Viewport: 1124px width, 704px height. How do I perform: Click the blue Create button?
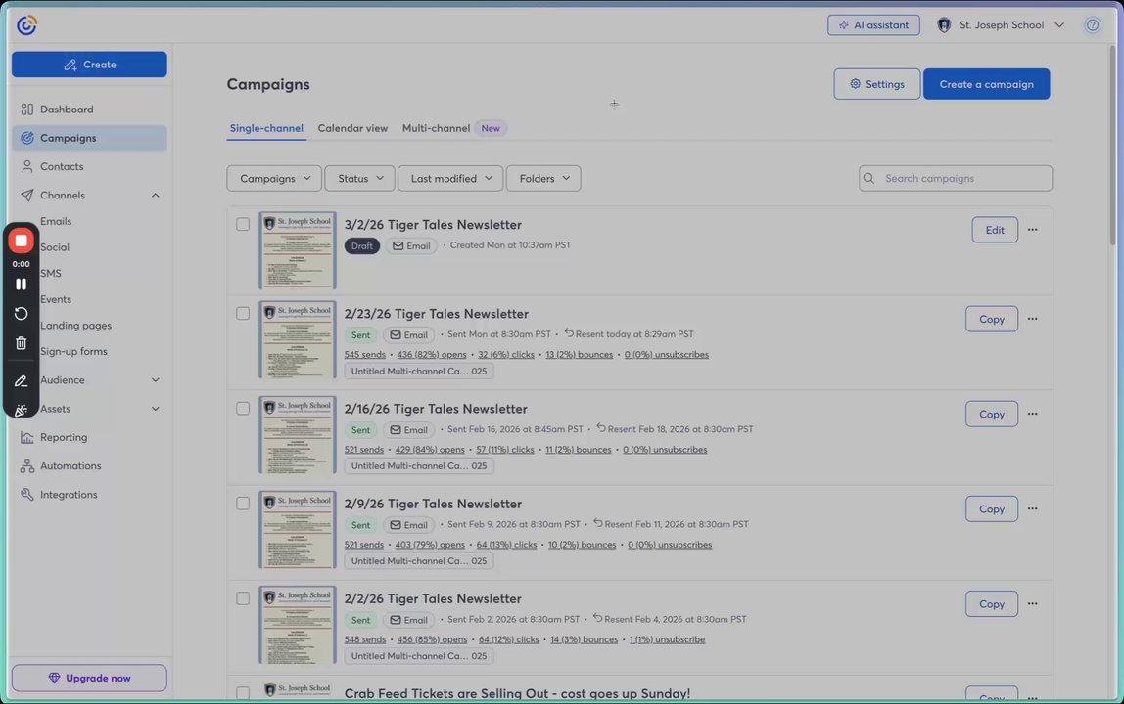[x=89, y=65]
